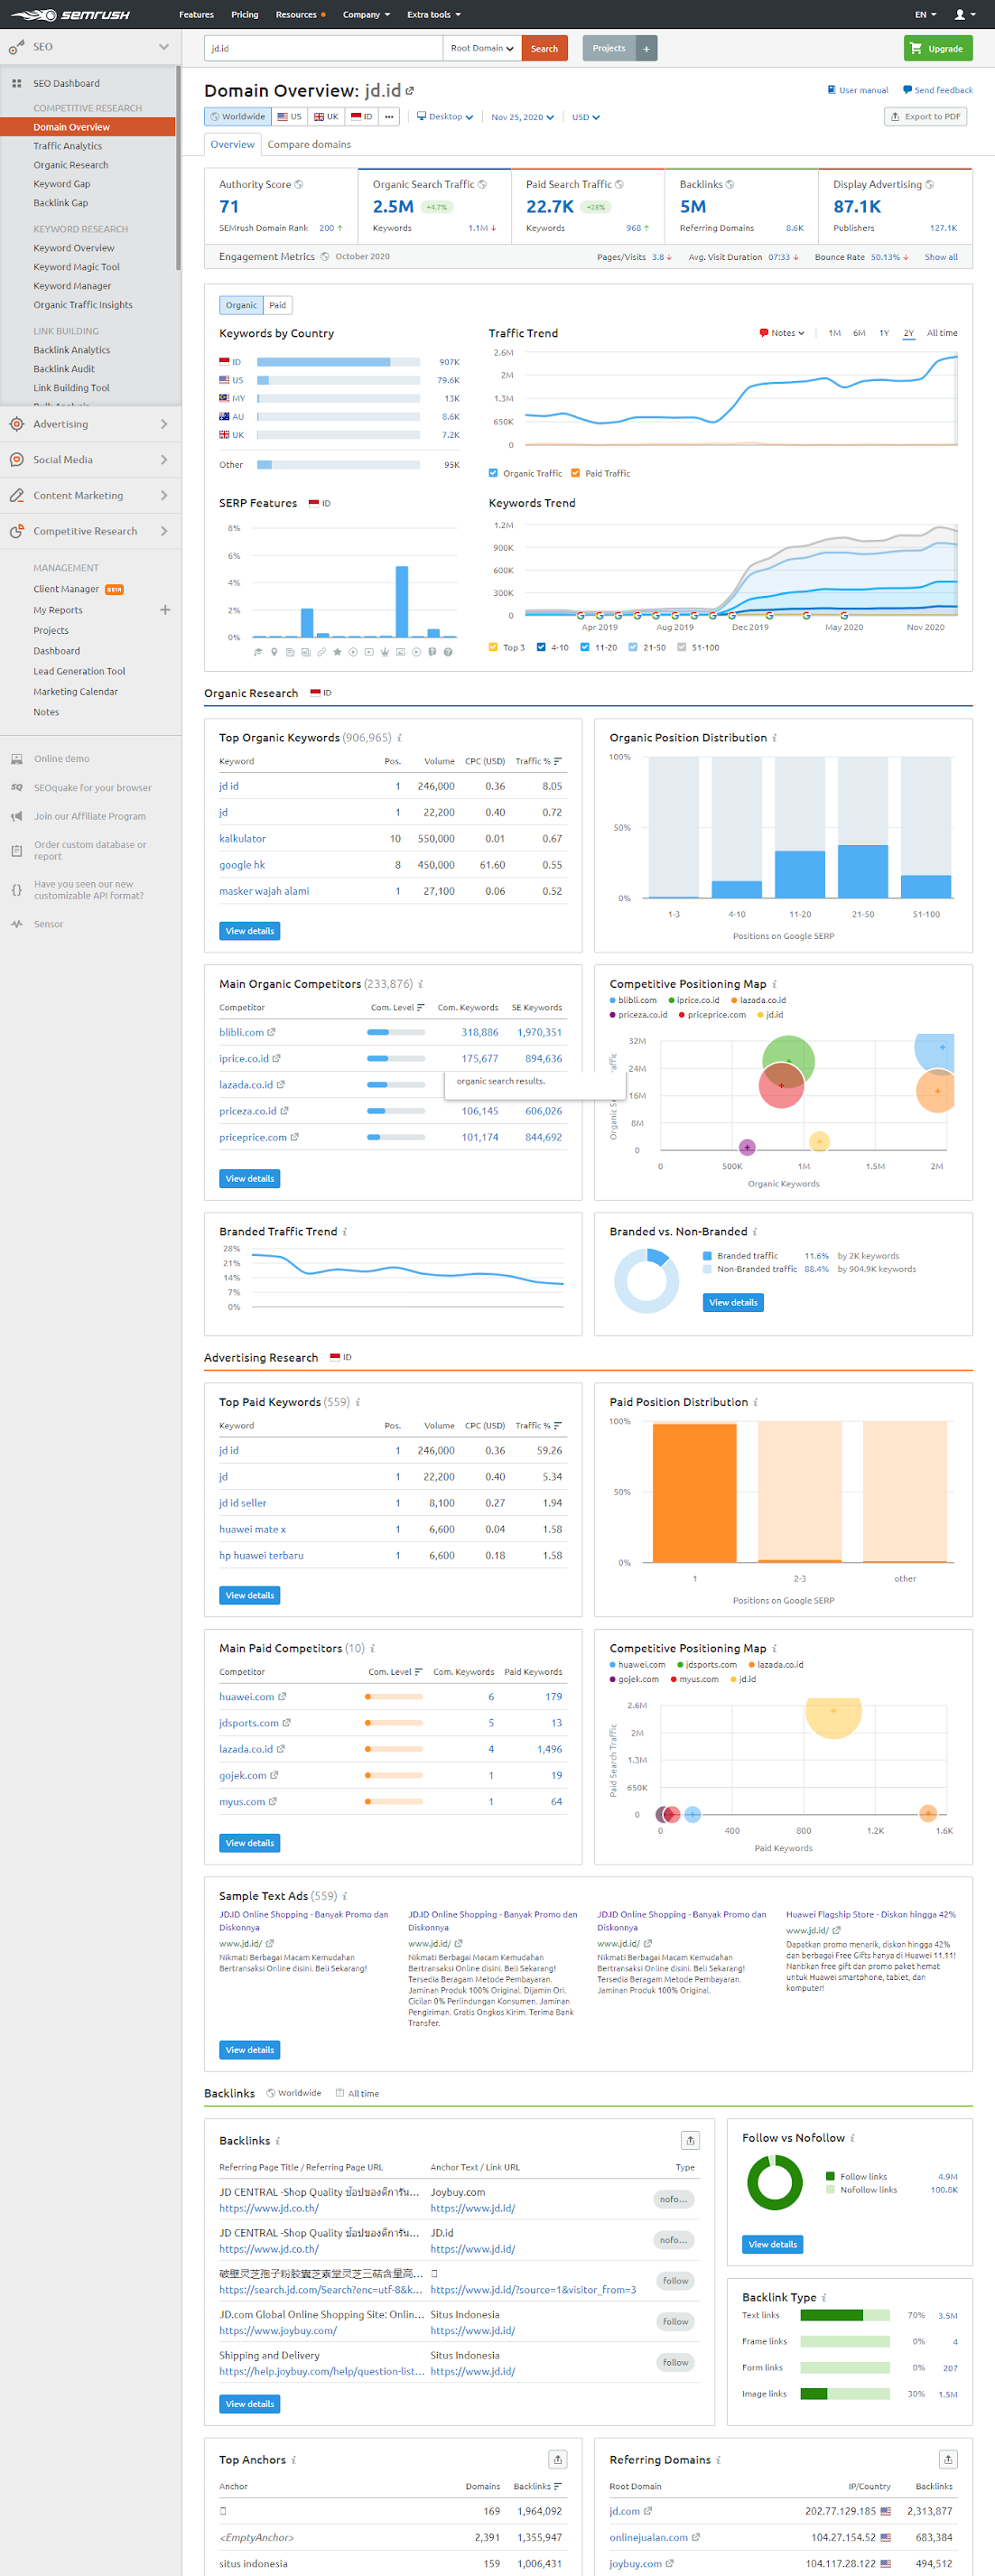
Task: Click the plus icon next to Projects
Action: click(x=647, y=48)
